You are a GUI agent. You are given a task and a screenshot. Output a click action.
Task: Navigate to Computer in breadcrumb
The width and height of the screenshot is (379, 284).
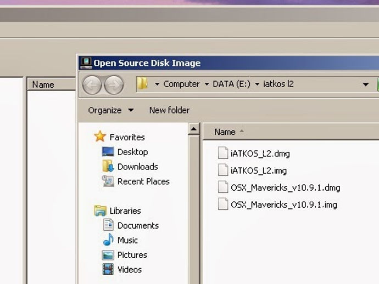[x=181, y=84]
